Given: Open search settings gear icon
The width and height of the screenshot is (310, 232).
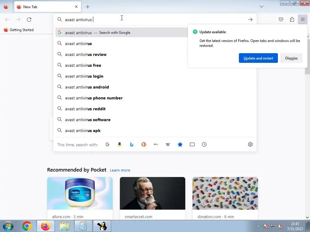Looking at the screenshot, I should pyautogui.click(x=250, y=144).
